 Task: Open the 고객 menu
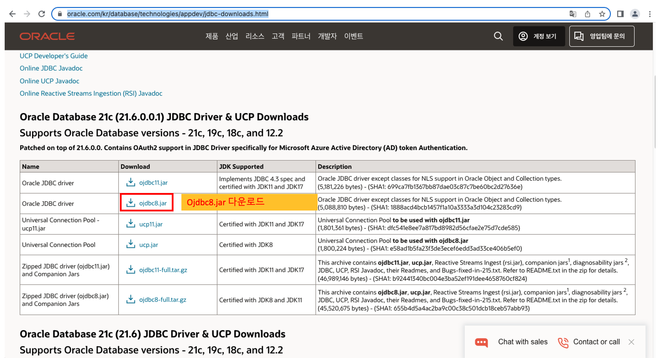pyautogui.click(x=278, y=36)
